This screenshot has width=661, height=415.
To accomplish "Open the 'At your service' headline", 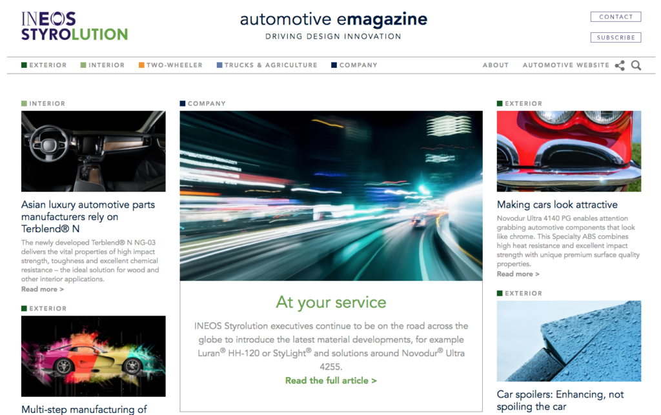I will tap(331, 302).
